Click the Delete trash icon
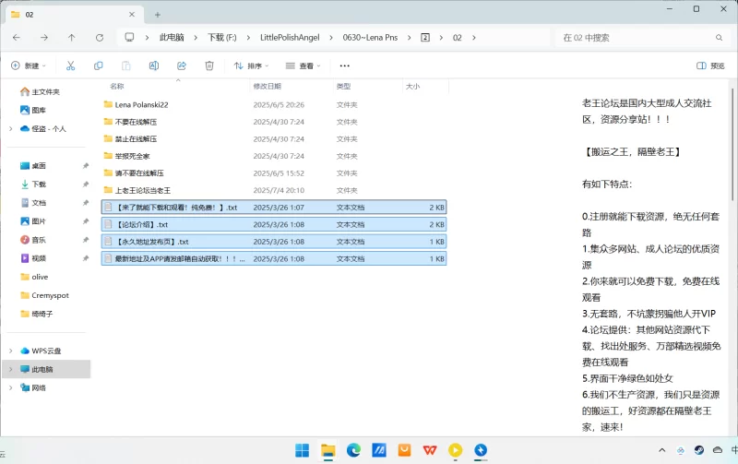 click(x=209, y=65)
